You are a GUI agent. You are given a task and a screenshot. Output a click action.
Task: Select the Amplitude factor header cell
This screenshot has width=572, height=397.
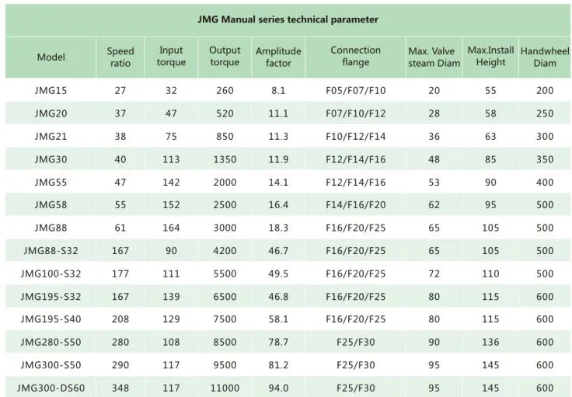[x=278, y=57]
